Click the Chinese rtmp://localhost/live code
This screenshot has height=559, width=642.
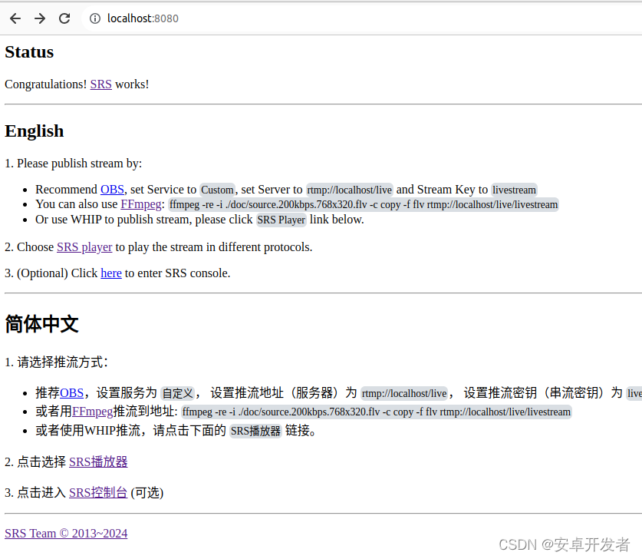(x=404, y=393)
